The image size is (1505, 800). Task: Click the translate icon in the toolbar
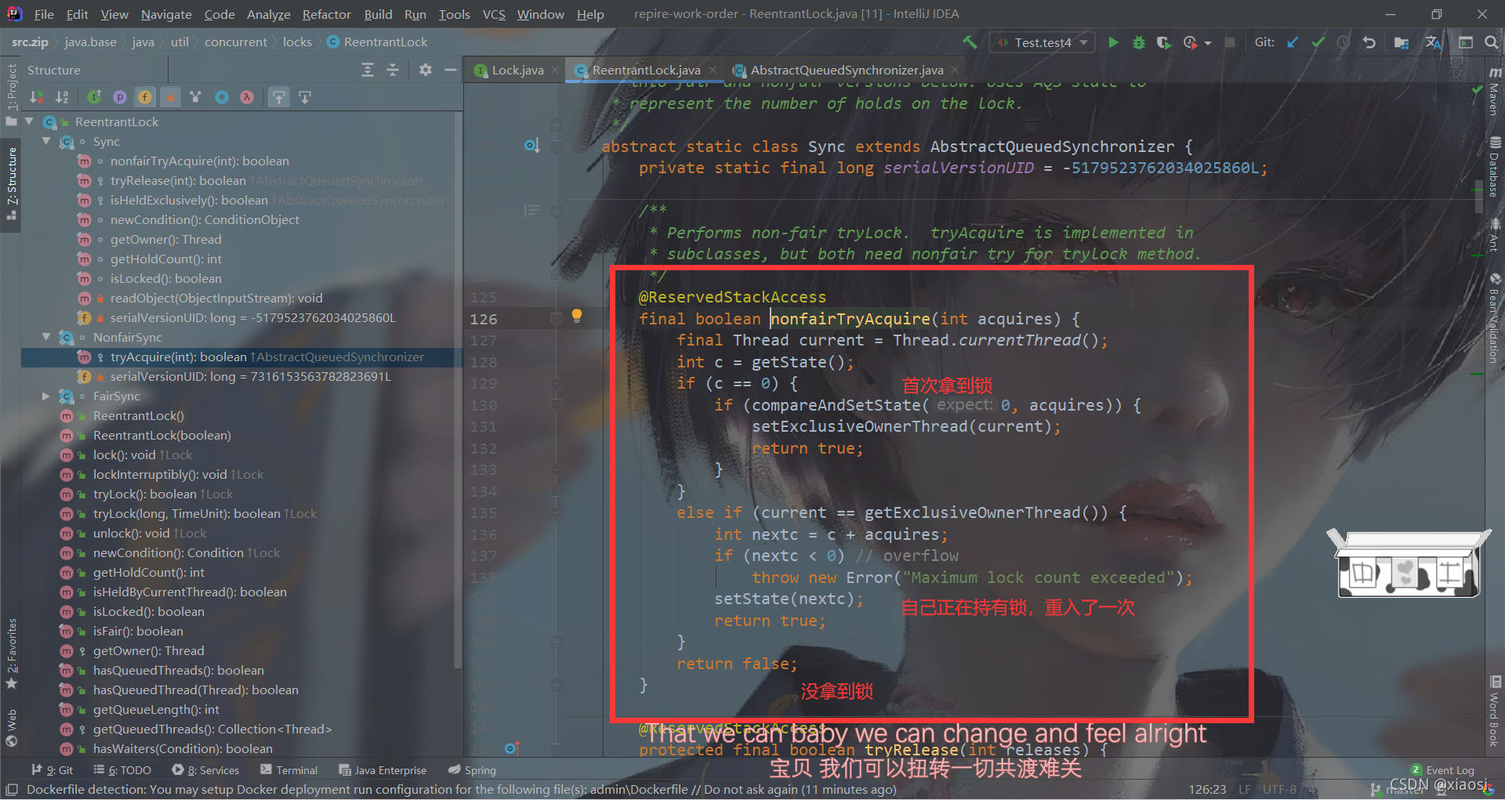tap(1434, 42)
